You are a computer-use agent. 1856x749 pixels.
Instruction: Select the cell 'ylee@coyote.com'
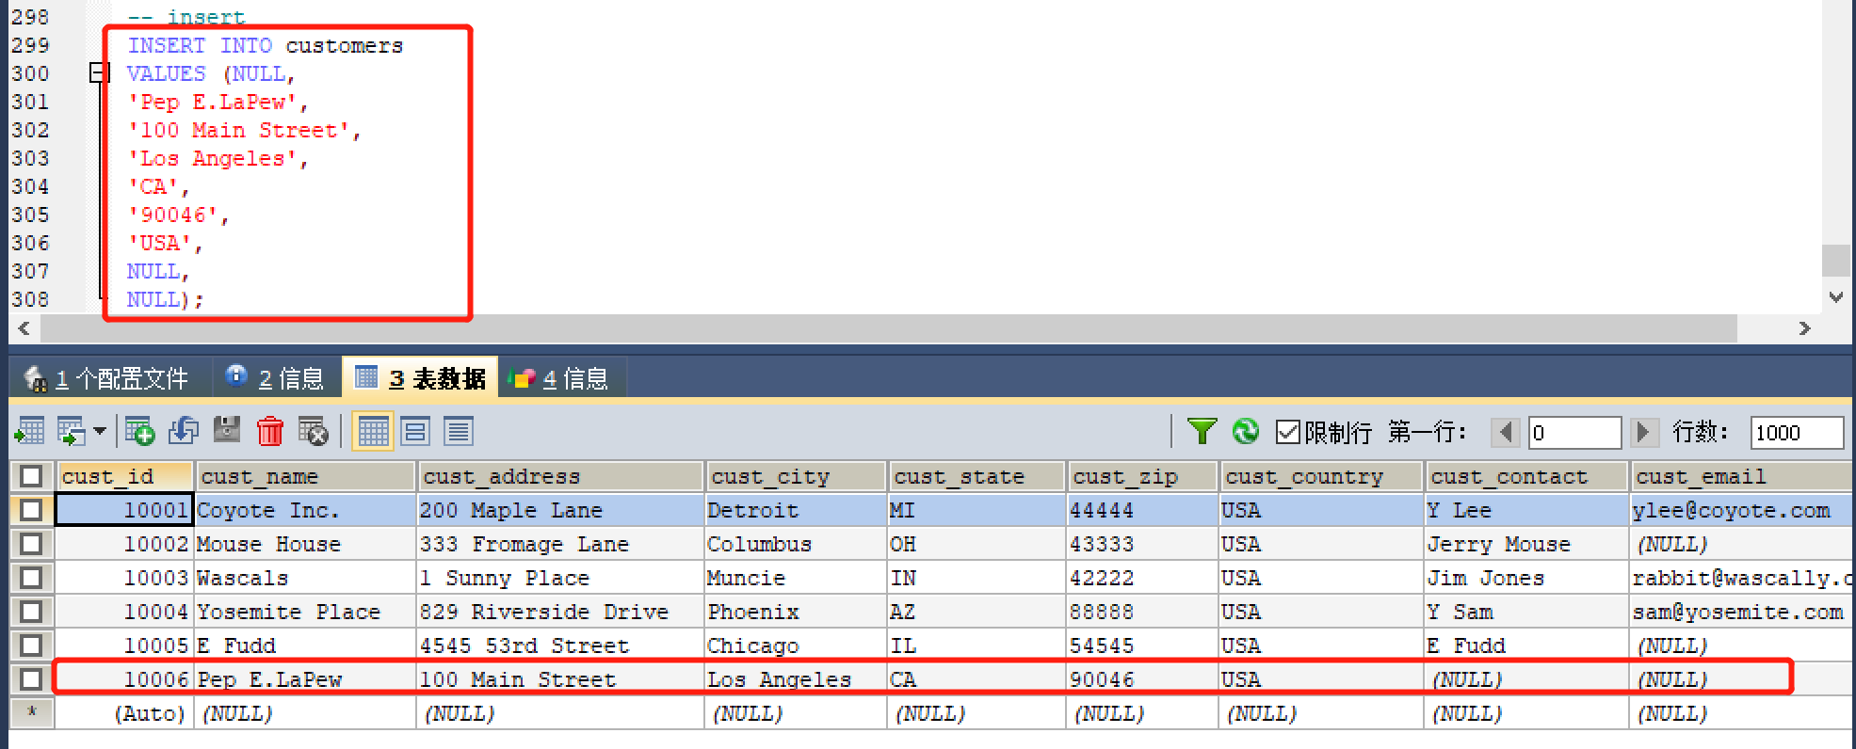coord(1742,510)
